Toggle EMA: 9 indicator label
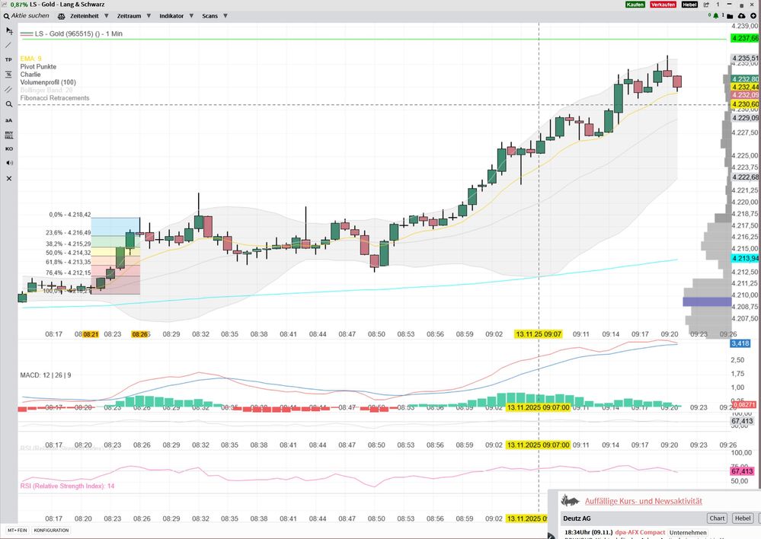Viewport: 761px width, 539px height. coord(31,58)
